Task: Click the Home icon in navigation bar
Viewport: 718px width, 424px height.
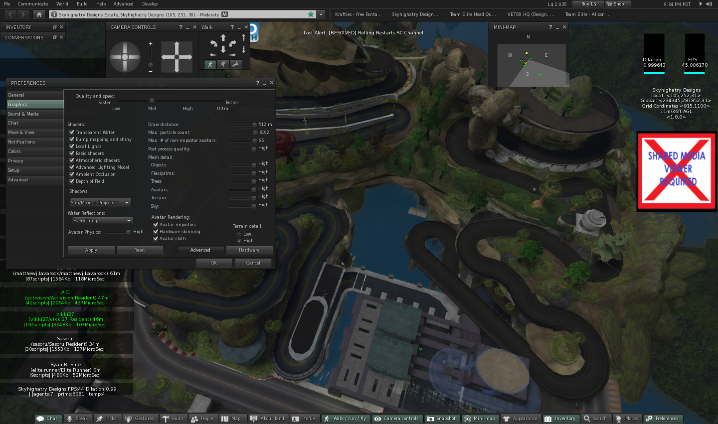Action: pyautogui.click(x=39, y=14)
